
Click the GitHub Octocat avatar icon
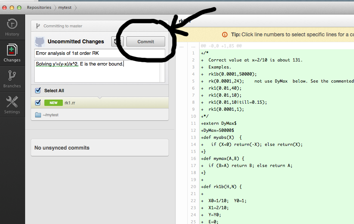[x=40, y=41]
